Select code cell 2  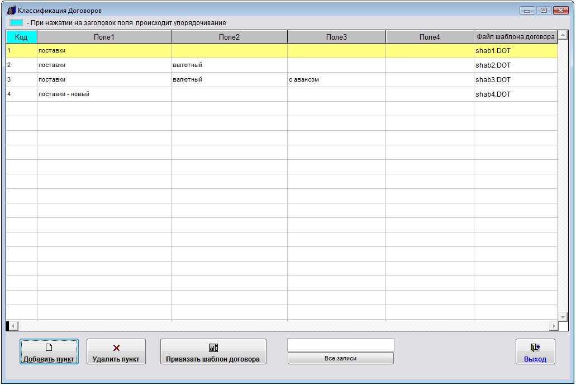pyautogui.click(x=21, y=65)
